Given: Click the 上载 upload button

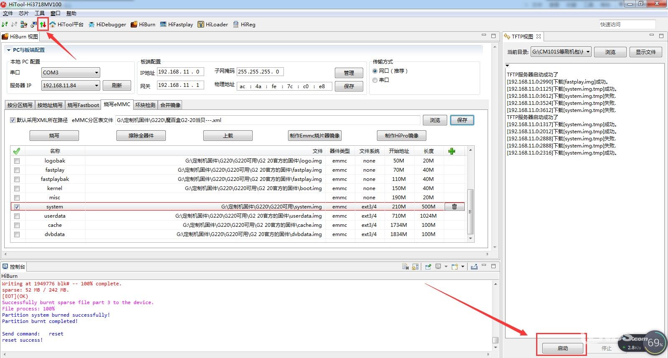Looking at the screenshot, I should (x=228, y=136).
